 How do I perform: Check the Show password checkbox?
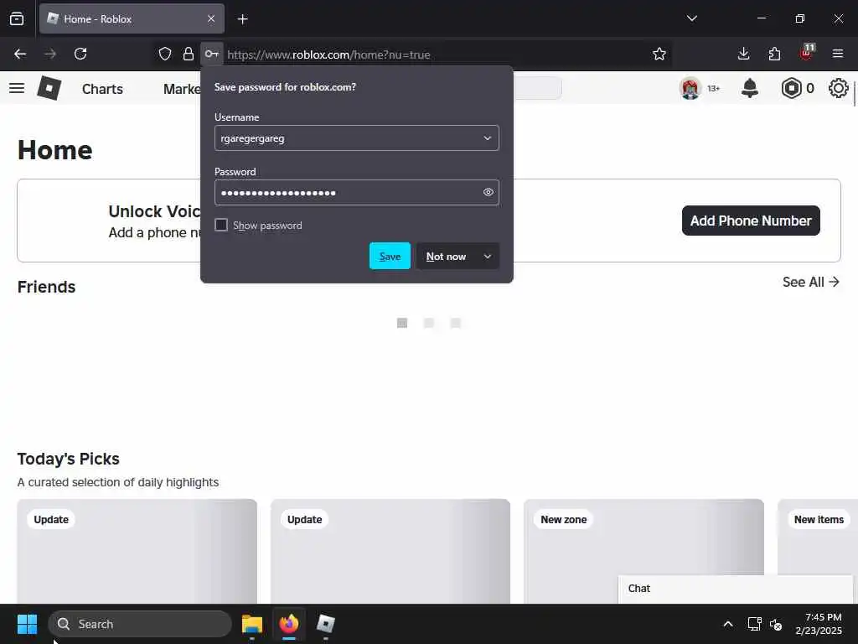point(221,225)
